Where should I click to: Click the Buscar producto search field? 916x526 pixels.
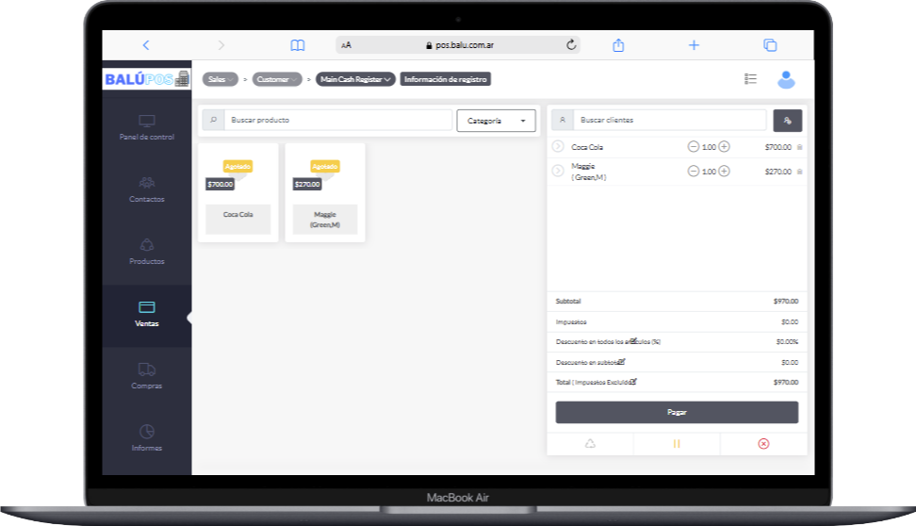click(337, 121)
